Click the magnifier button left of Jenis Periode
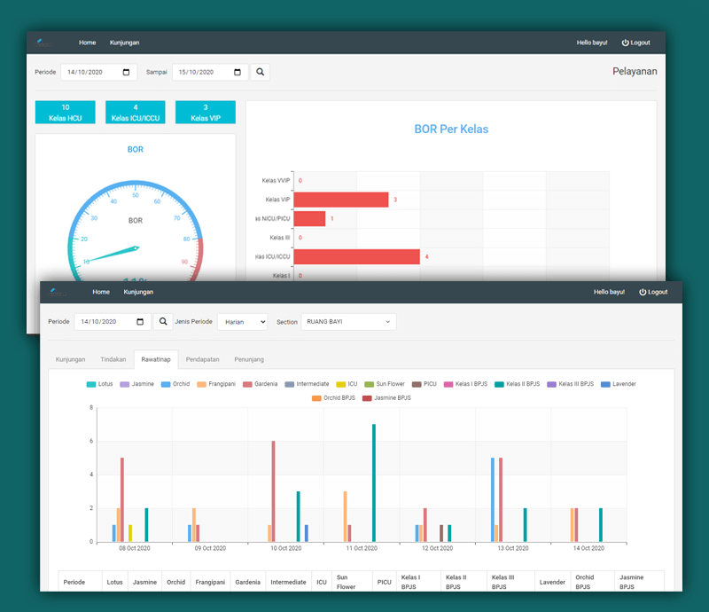709x612 pixels. pyautogui.click(x=163, y=321)
